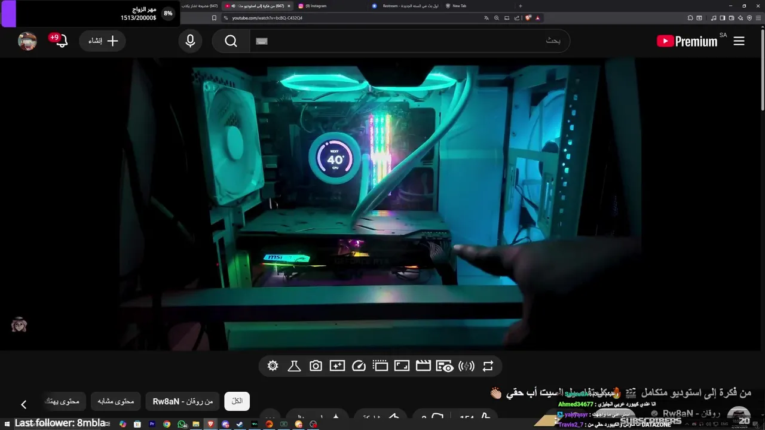The image size is (765, 430).
Task: Go to YouTube Premium home logo
Action: (687, 41)
